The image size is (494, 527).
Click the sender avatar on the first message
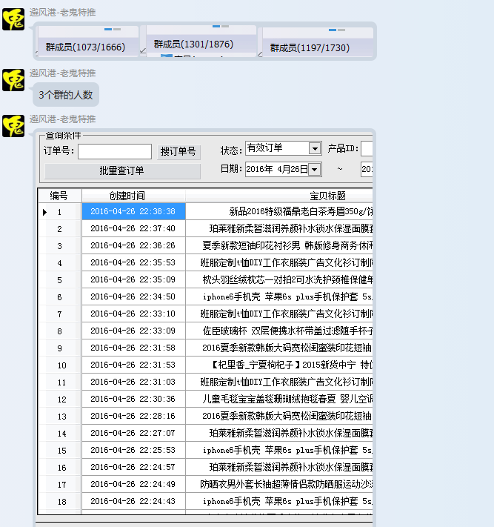(x=13, y=19)
